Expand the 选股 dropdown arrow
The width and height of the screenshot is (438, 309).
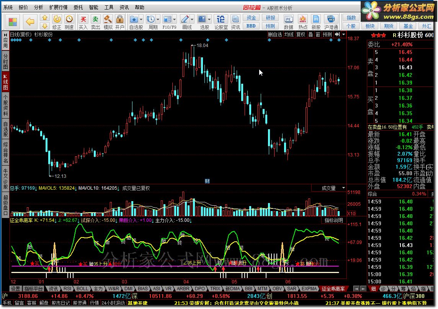tap(209, 19)
